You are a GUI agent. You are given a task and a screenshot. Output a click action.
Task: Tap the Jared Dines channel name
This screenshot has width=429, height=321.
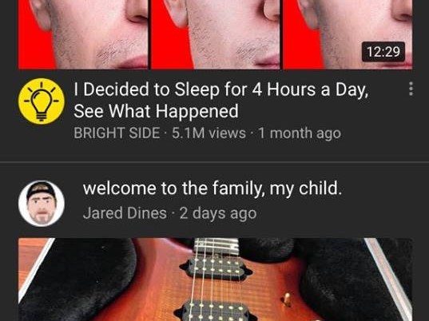[x=125, y=213]
